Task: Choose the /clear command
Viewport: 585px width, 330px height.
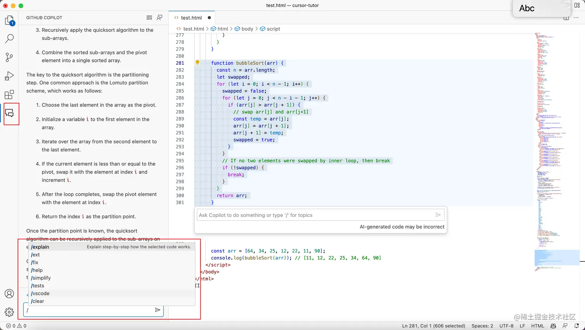Action: tap(112, 301)
